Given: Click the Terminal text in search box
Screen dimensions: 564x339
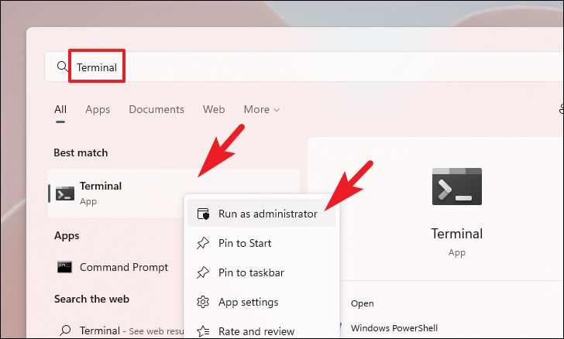Looking at the screenshot, I should [97, 67].
